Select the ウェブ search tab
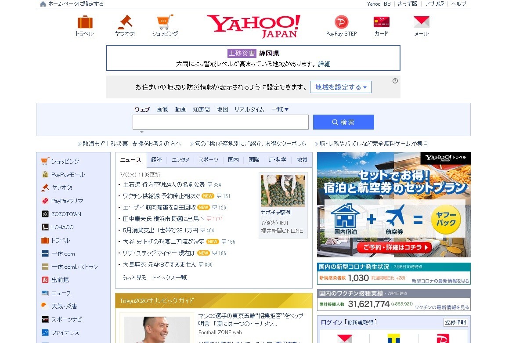Image resolution: width=523 pixels, height=343 pixels. (x=142, y=109)
